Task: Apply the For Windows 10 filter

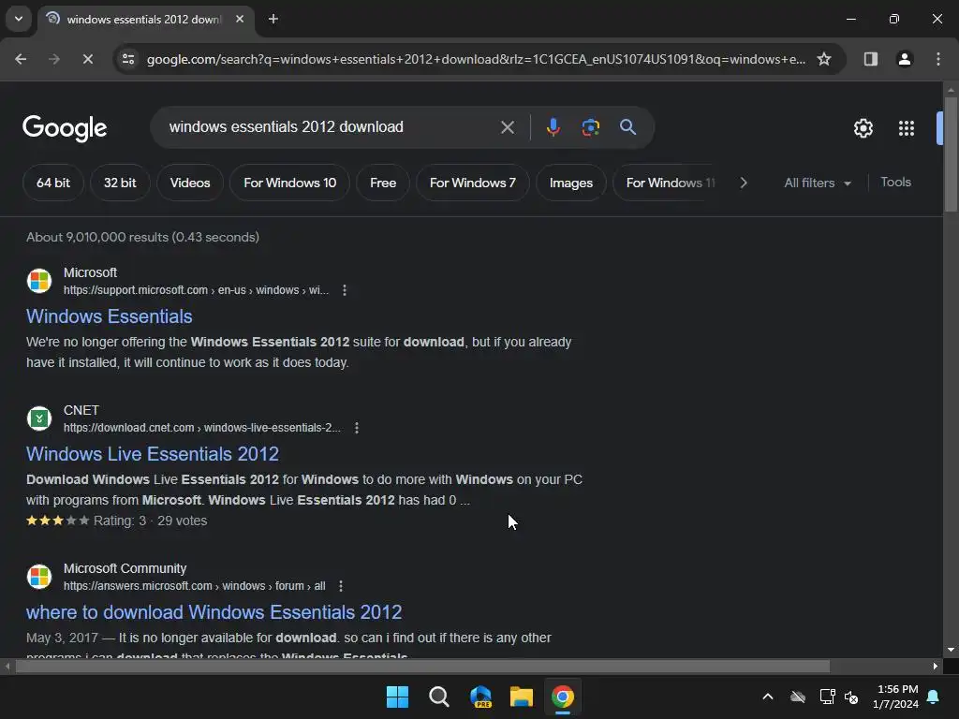Action: pyautogui.click(x=290, y=183)
